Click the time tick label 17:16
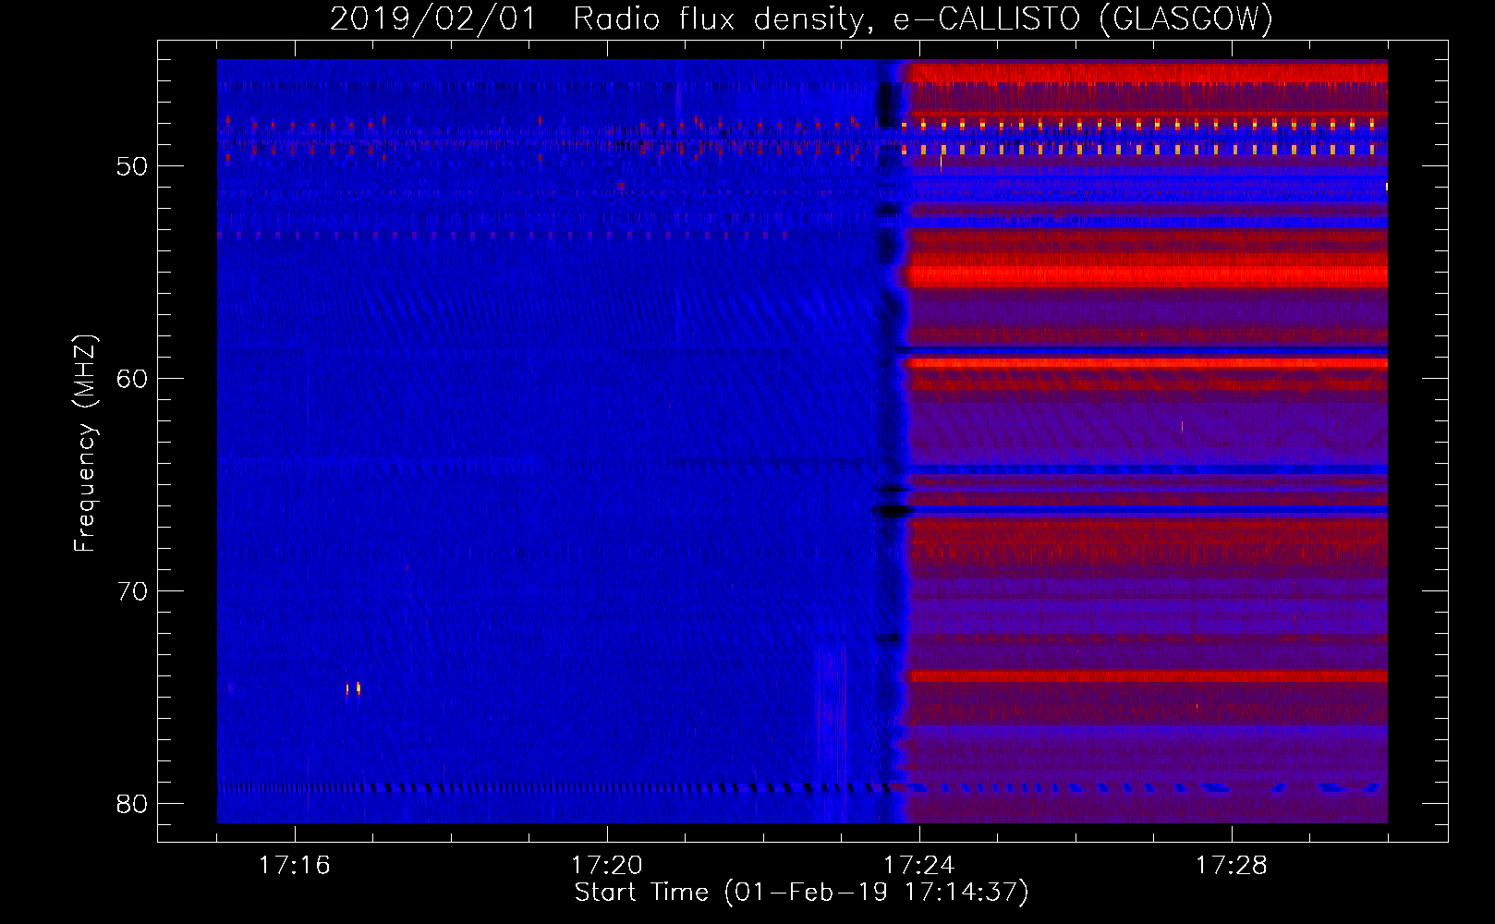Viewport: 1495px width, 924px height. point(294,866)
